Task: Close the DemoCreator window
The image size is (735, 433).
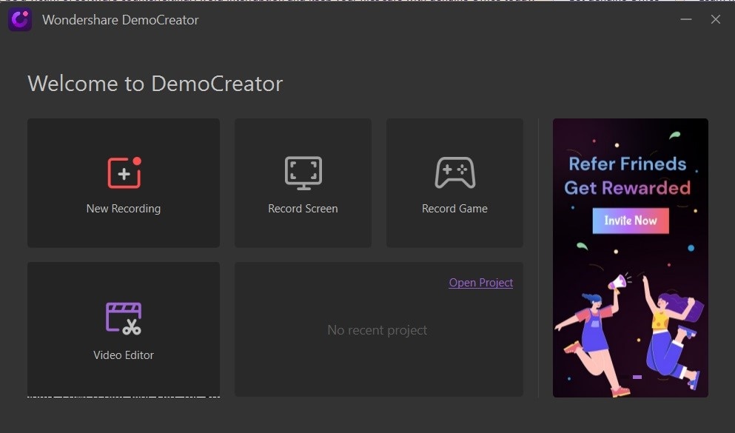Action: 715,19
